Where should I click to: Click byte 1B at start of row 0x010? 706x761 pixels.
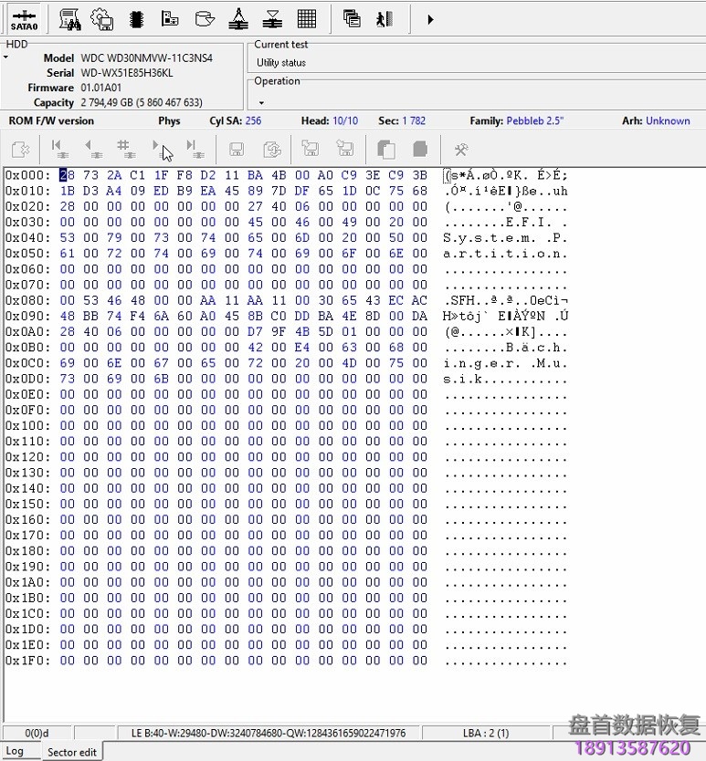(x=67, y=191)
